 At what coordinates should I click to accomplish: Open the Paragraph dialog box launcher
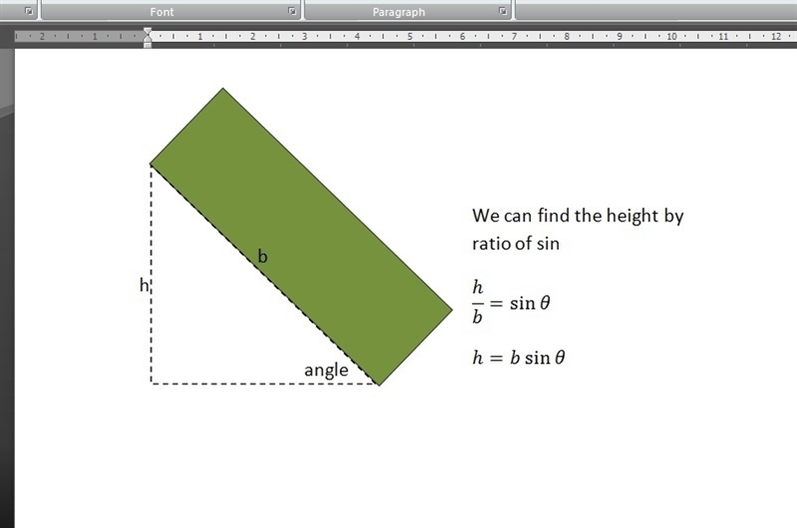[503, 11]
